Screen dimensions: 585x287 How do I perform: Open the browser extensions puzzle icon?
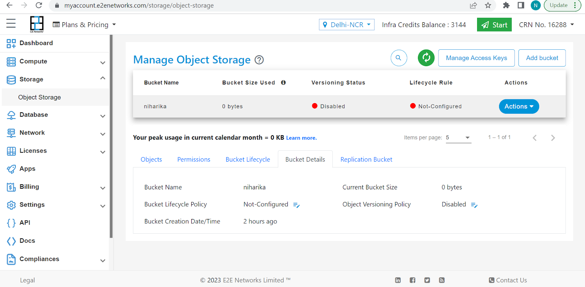(x=506, y=5)
